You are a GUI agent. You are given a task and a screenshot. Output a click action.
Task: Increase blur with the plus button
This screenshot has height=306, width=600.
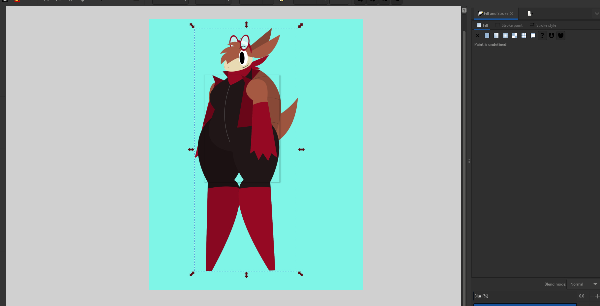coord(597,296)
